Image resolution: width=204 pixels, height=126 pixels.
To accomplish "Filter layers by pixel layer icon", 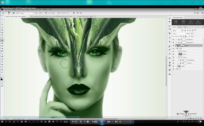I will 182,30.
